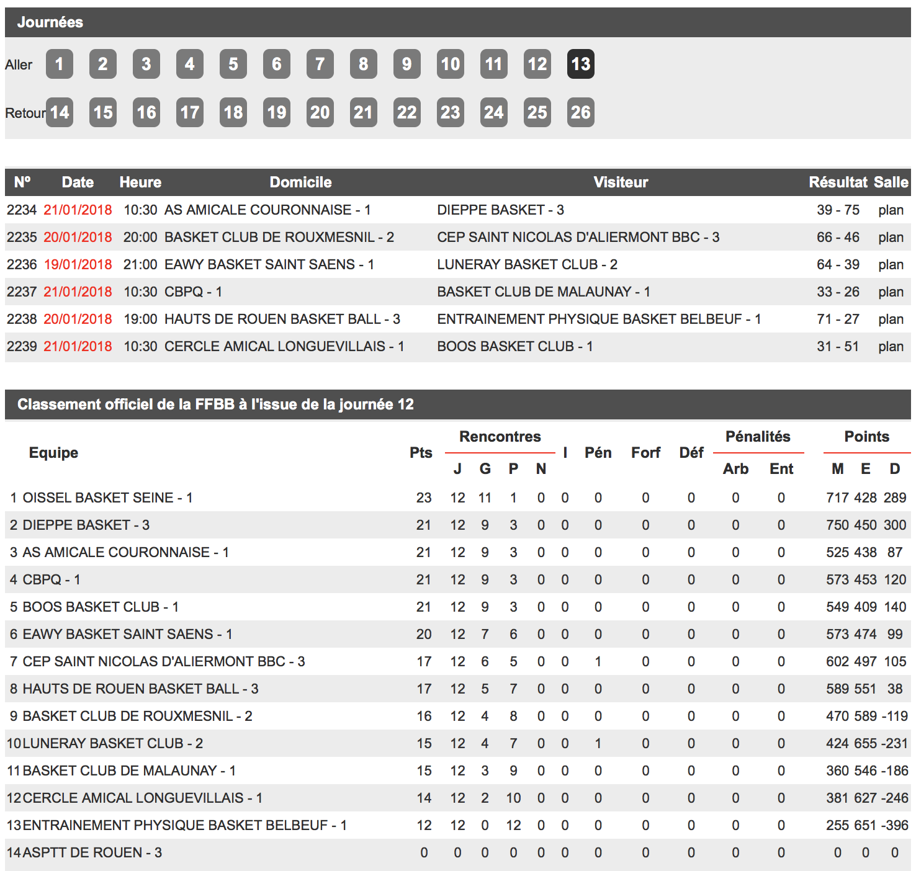Click the Domicile column header
Viewport: 916px width, 871px height.
pos(300,182)
